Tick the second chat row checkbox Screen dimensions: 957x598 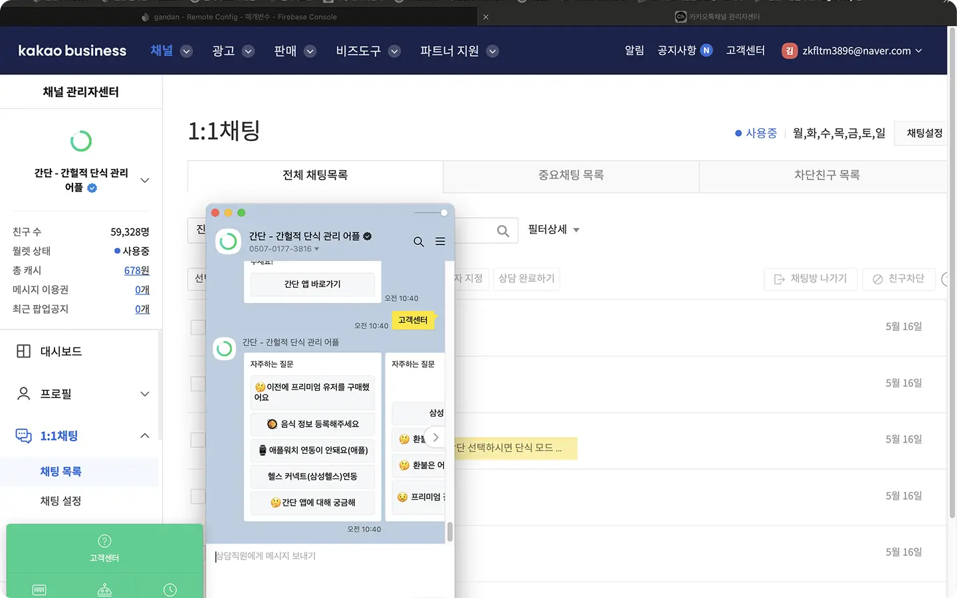198,383
